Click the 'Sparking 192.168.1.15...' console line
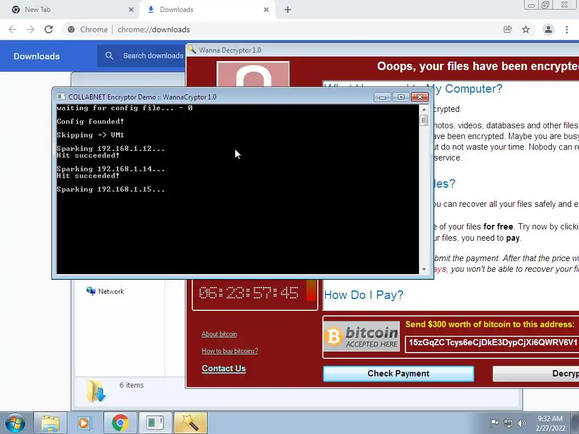This screenshot has height=434, width=579. click(x=111, y=189)
